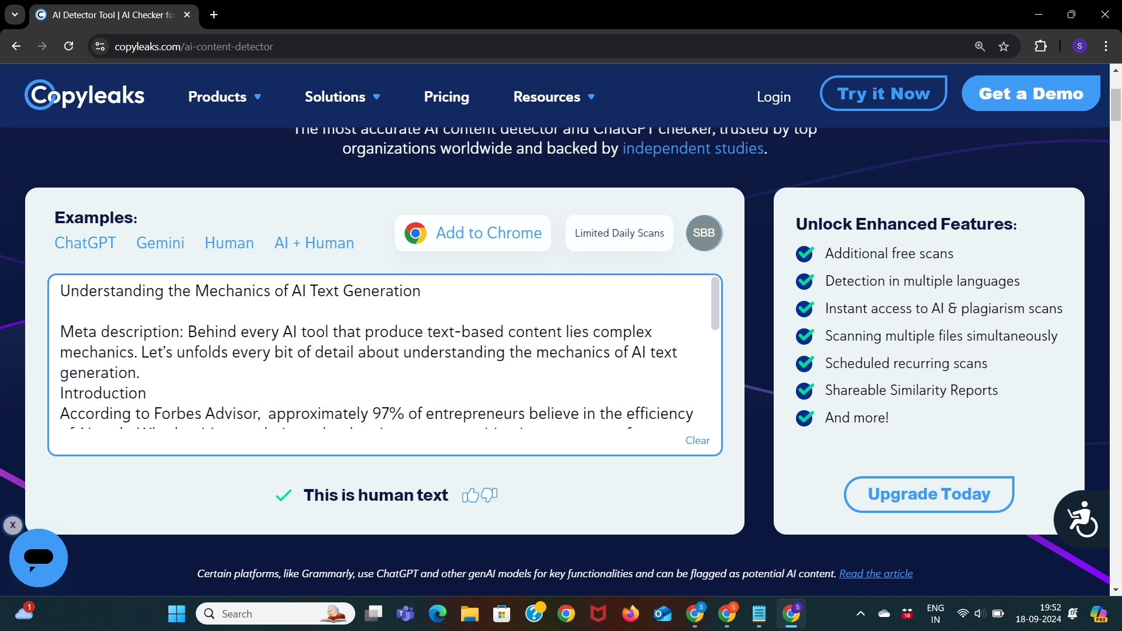1122x631 pixels.
Task: Open Firefox from taskbar
Action: tap(631, 613)
